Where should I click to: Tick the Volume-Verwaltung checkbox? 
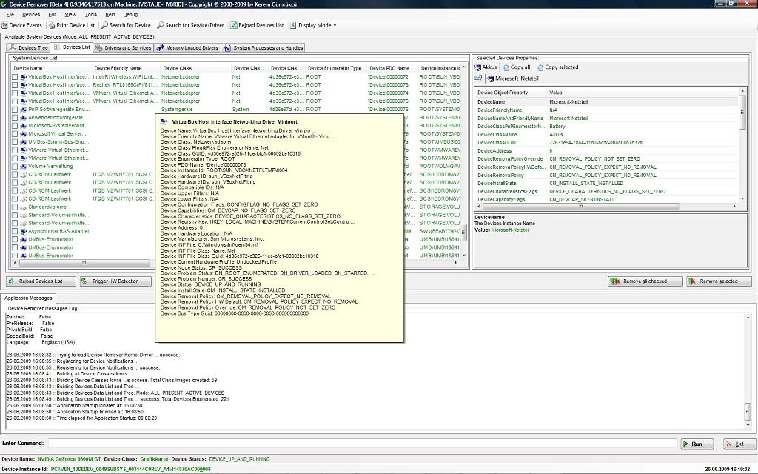[x=15, y=167]
